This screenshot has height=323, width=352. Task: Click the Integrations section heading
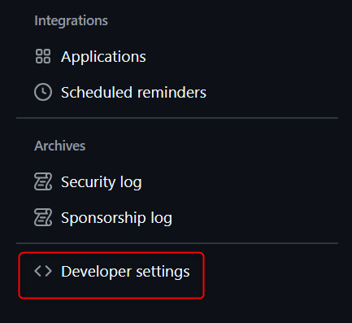pyautogui.click(x=71, y=20)
